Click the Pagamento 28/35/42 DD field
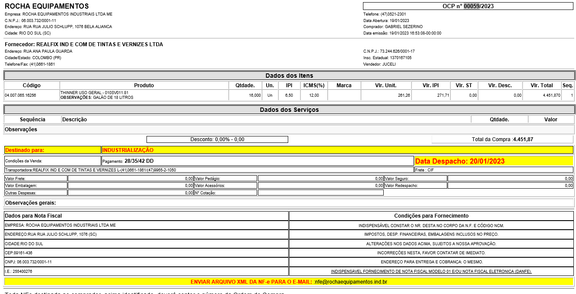The image size is (576, 294). [258, 161]
